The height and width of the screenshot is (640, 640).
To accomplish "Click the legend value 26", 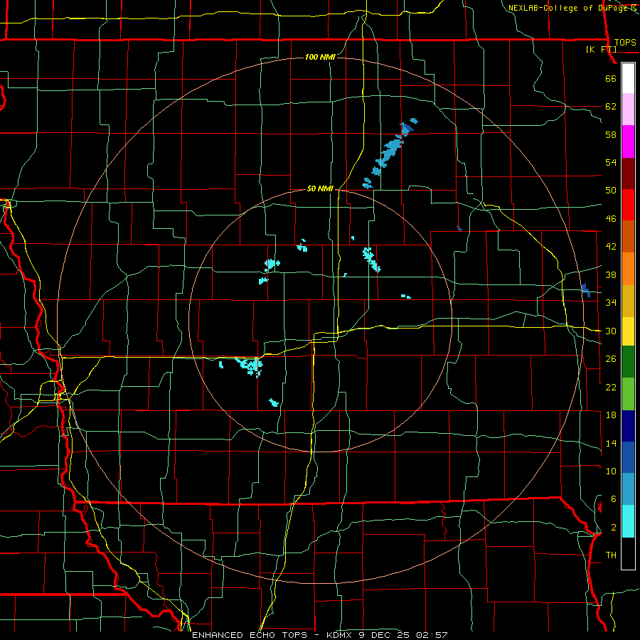I will (x=611, y=359).
